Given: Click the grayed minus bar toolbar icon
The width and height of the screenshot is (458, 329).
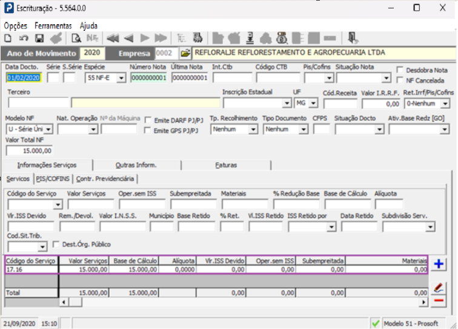Looking at the screenshot, I should point(330,38).
